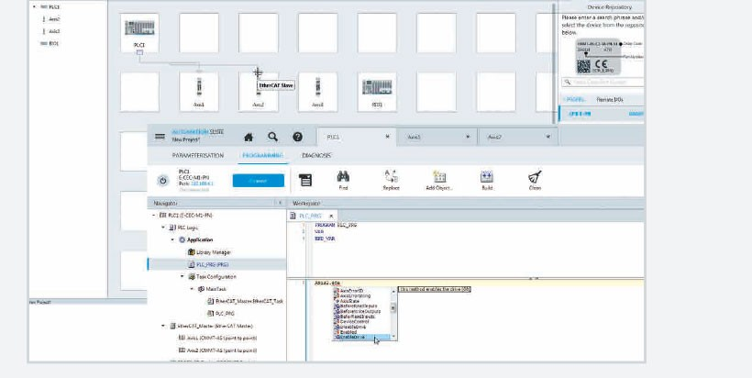Screen dimensions: 752x378
Task: Open the hamburger menu beside Automation Suite
Action: pos(160,136)
